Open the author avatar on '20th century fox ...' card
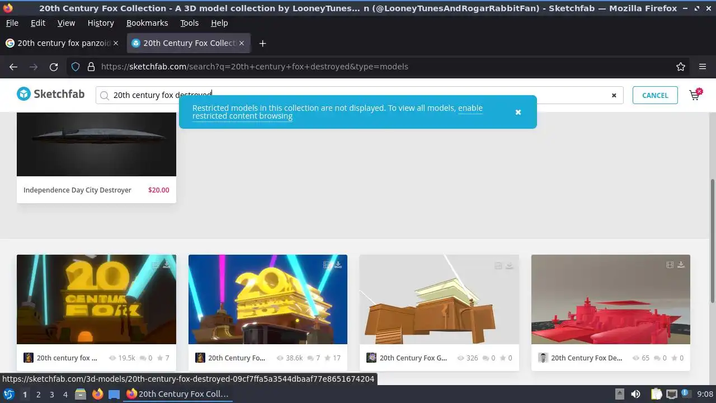Image resolution: width=716 pixels, height=403 pixels. [x=29, y=358]
